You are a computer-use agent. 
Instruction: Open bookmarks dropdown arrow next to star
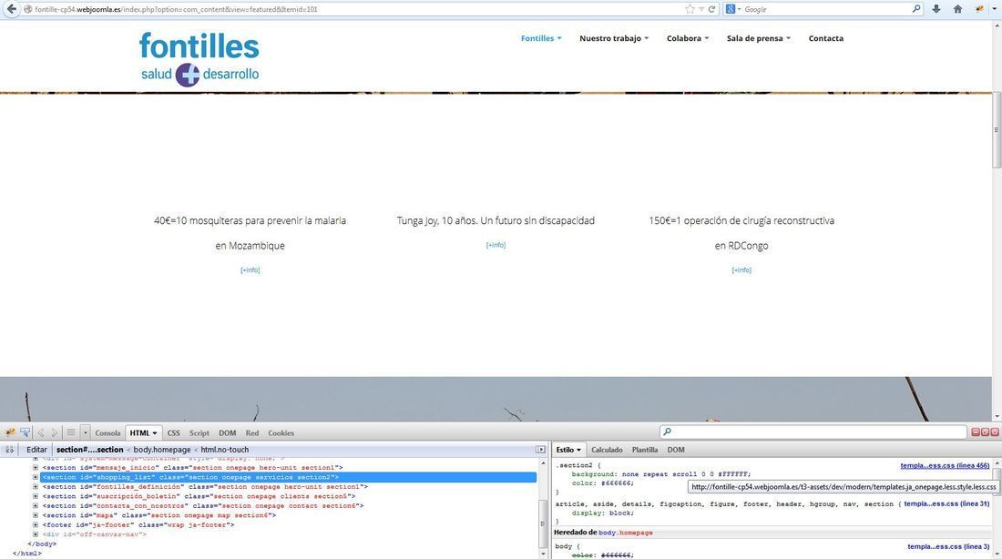[x=701, y=9]
